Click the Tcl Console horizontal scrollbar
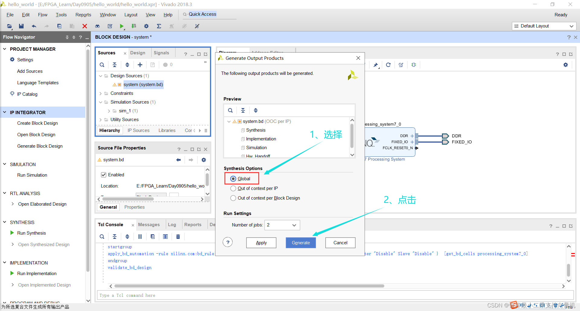 (249, 286)
